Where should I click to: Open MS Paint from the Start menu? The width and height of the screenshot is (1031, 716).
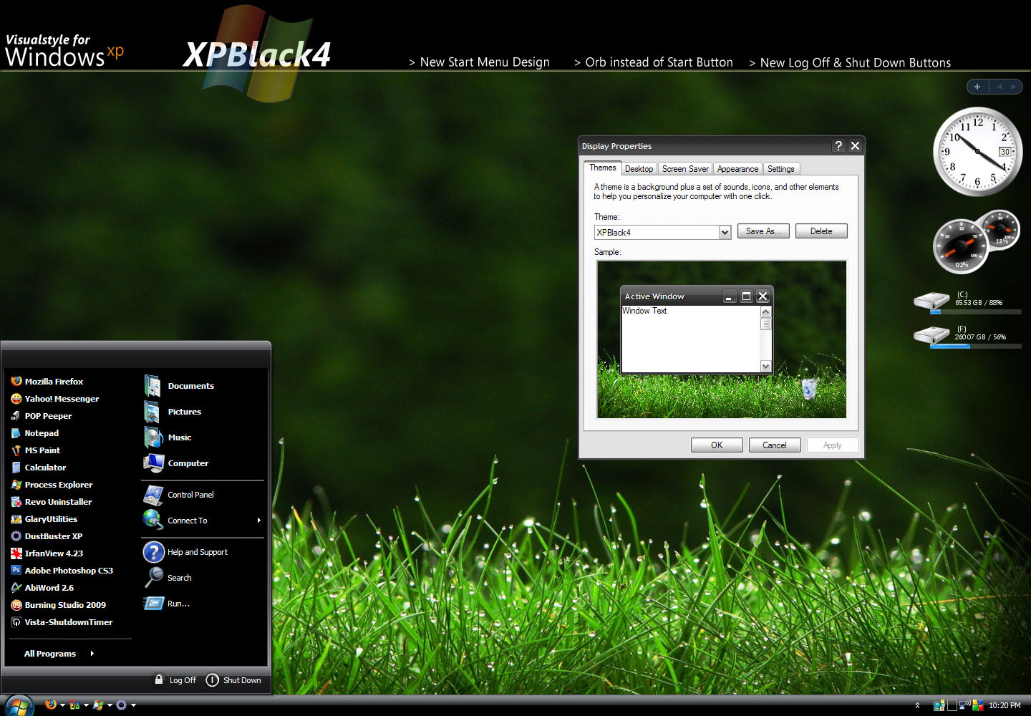(36, 450)
